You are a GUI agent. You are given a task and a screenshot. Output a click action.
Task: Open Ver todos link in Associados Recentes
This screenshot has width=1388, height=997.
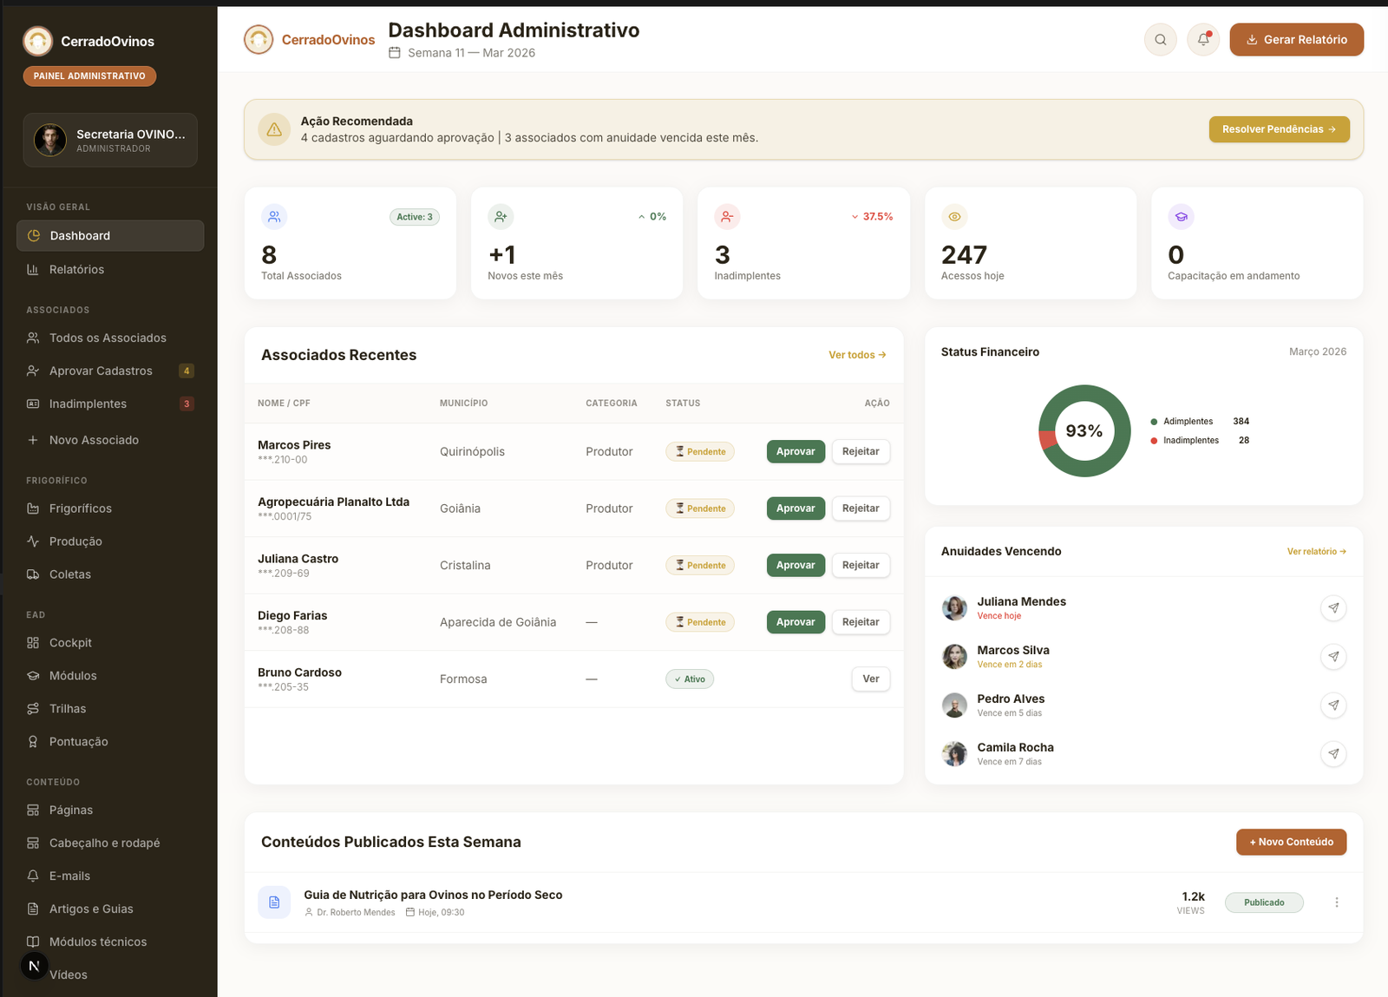857,355
